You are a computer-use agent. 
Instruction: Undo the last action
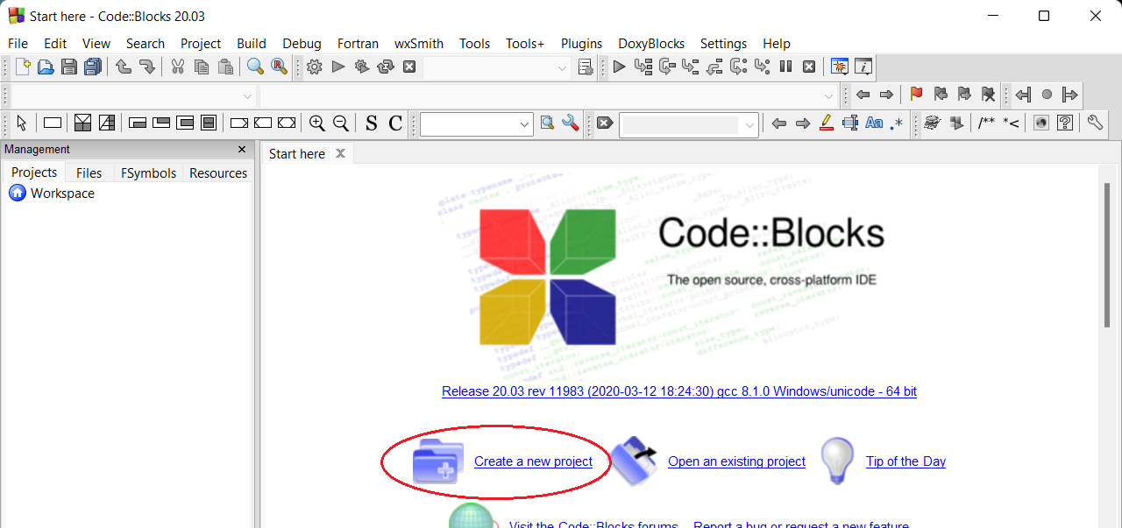[x=124, y=67]
